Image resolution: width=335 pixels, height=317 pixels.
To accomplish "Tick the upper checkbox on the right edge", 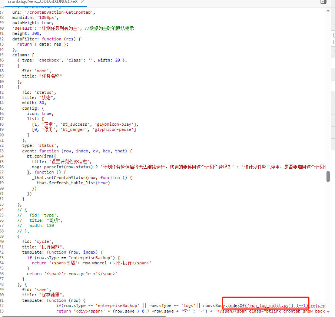I will pyautogui.click(x=334, y=34).
